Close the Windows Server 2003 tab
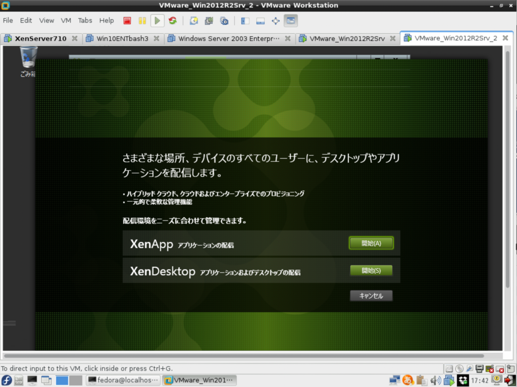The width and height of the screenshot is (517, 387). tap(288, 38)
